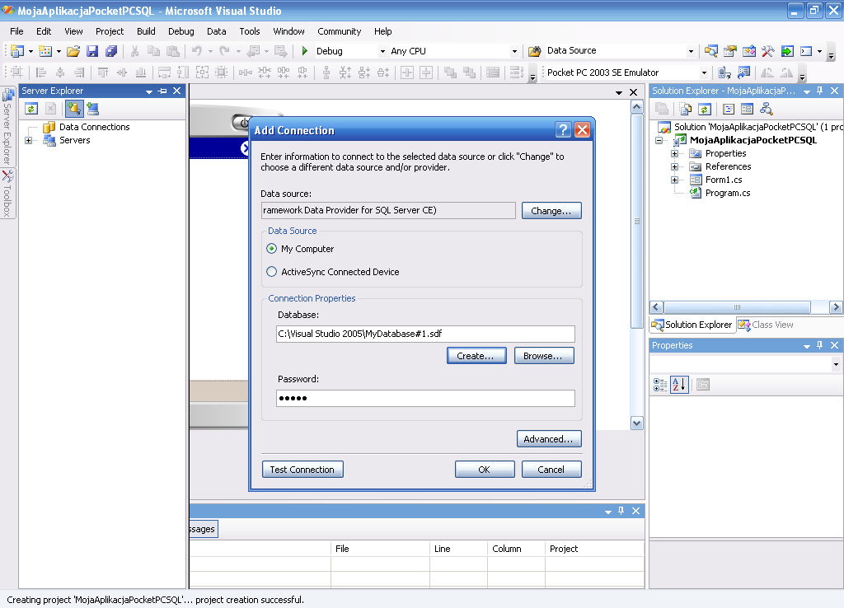844x608 pixels.
Task: Click the Database path input field
Action: click(x=425, y=334)
